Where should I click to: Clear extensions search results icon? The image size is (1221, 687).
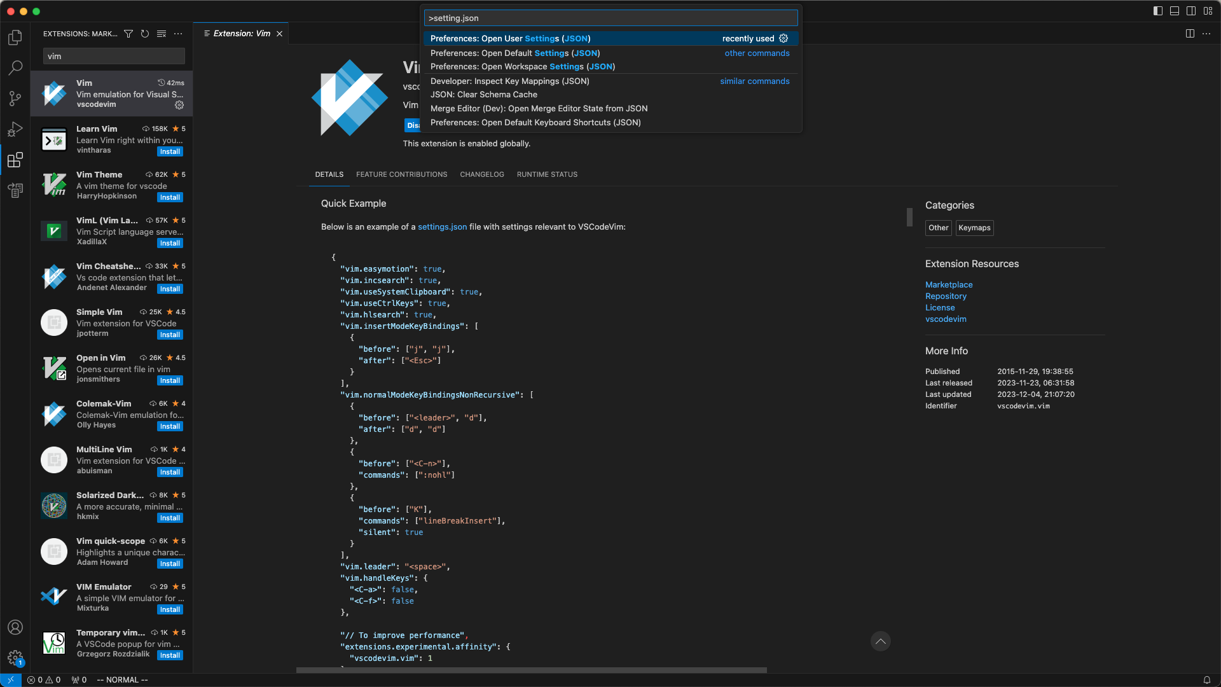pos(162,34)
